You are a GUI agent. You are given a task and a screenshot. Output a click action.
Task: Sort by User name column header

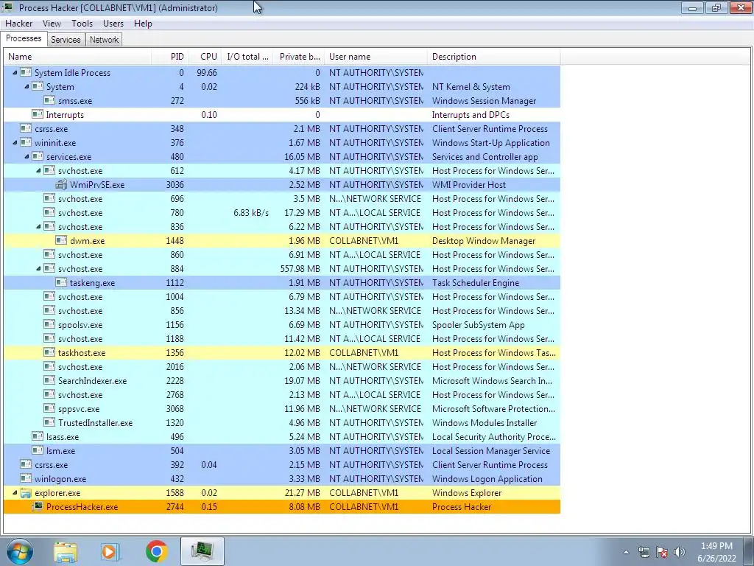point(376,56)
